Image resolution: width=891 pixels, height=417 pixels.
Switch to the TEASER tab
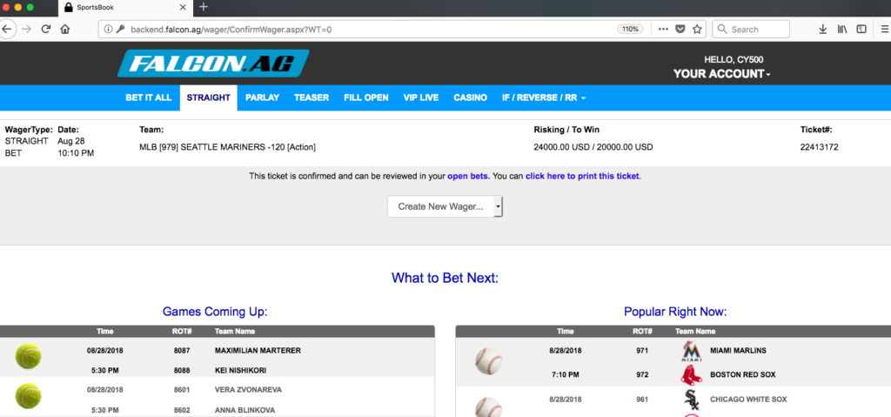tap(312, 98)
